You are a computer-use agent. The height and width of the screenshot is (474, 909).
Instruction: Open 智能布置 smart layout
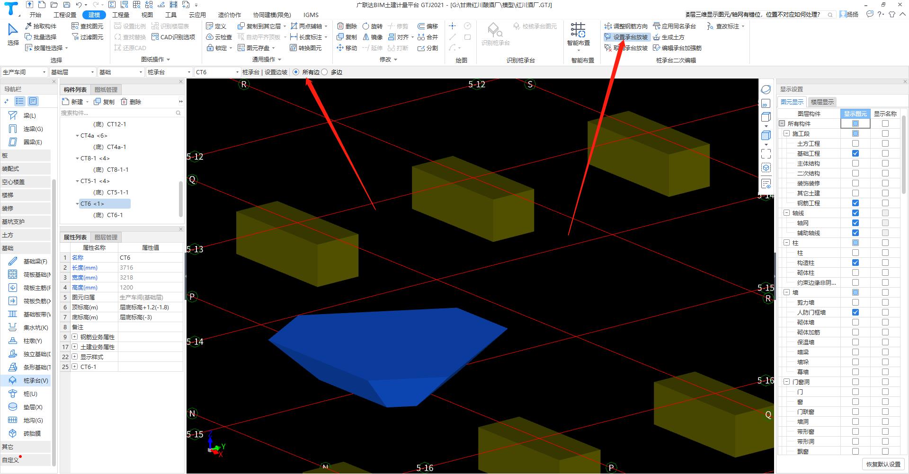tap(579, 36)
